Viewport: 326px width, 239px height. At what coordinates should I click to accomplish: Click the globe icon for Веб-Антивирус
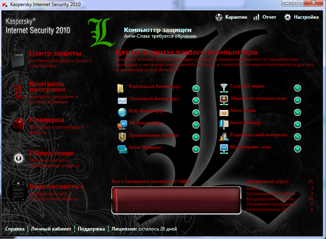[x=122, y=112]
